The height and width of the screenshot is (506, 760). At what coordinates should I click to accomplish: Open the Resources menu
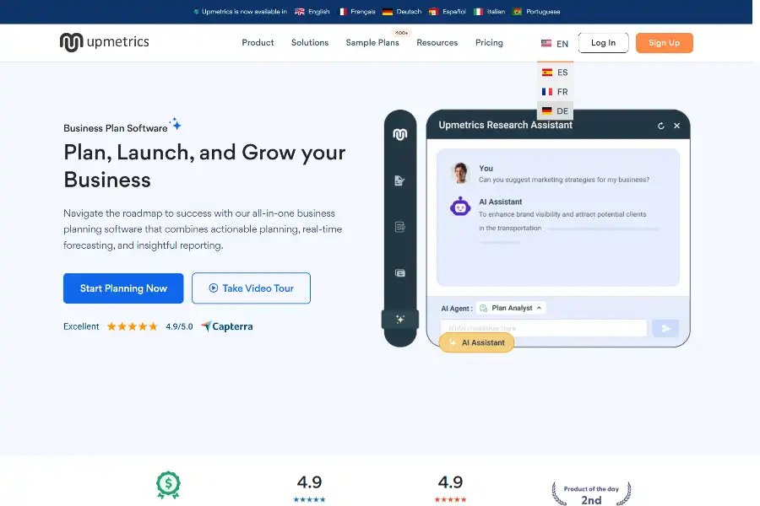(437, 43)
